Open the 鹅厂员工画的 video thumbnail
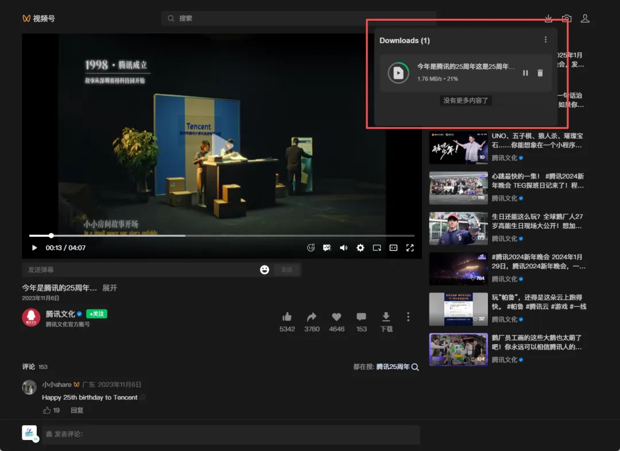 [458, 349]
